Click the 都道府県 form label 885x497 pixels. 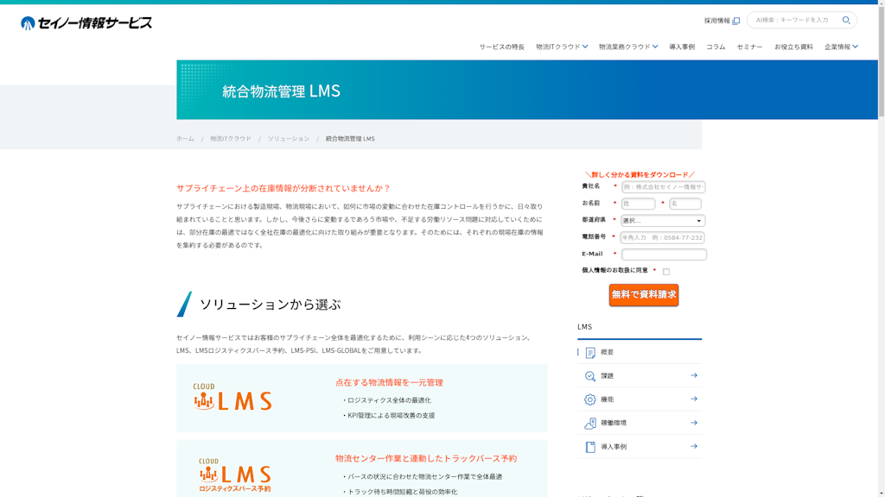coord(594,220)
